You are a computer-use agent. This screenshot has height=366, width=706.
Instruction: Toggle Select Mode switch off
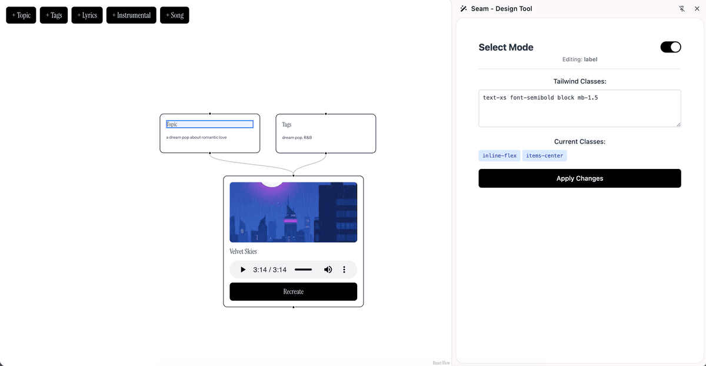pyautogui.click(x=671, y=47)
